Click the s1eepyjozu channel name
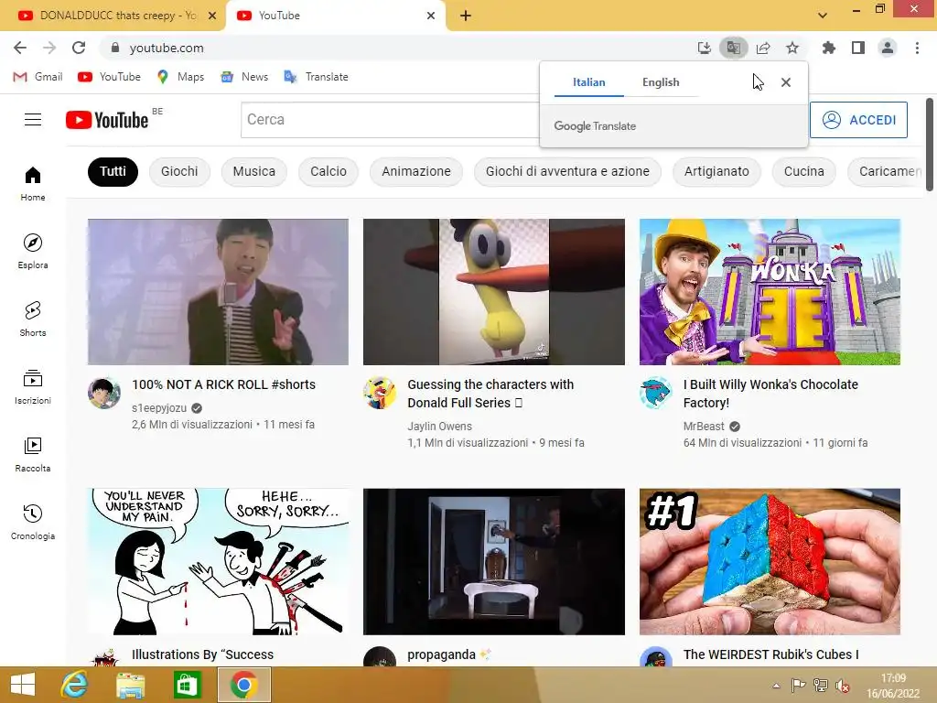937x703 pixels. pyautogui.click(x=159, y=407)
